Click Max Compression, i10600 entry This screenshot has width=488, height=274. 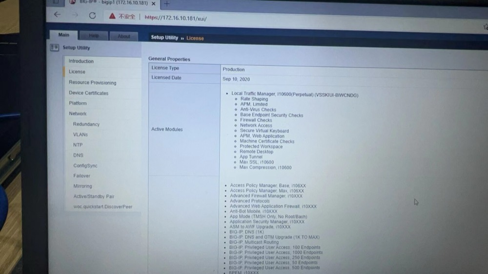click(x=265, y=167)
